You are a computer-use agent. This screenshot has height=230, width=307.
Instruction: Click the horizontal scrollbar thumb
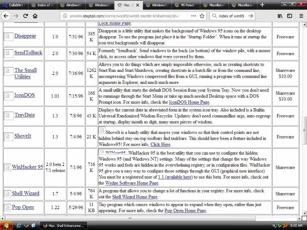click(x=130, y=218)
